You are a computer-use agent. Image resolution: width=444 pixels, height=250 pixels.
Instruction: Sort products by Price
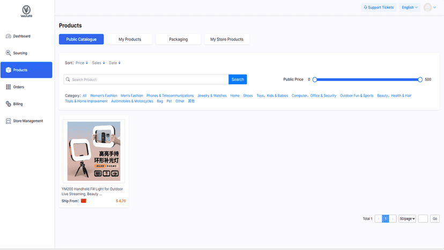(82, 63)
